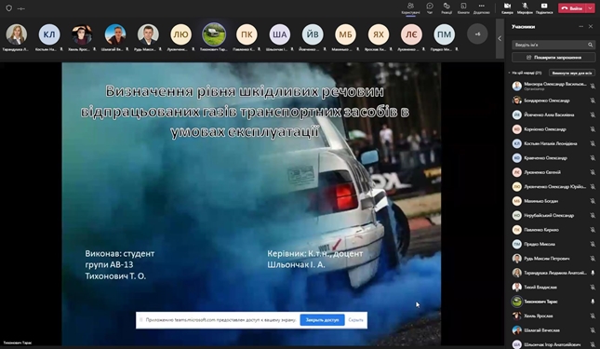This screenshot has width=600, height=349.
Task: Open the Rooms icon in toolbar
Action: coord(463,7)
